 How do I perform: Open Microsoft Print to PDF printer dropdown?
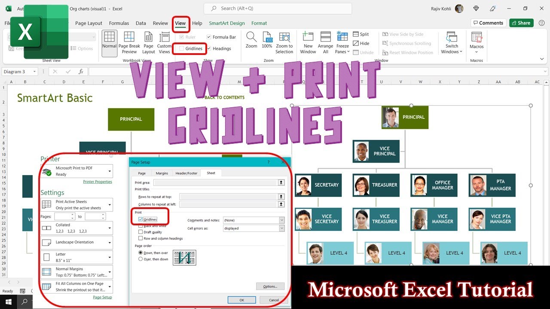(x=110, y=171)
